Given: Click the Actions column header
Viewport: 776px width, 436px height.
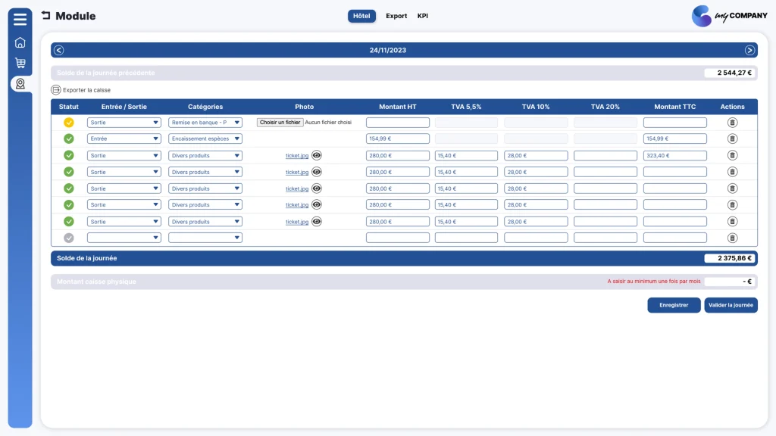Looking at the screenshot, I should click(x=733, y=107).
